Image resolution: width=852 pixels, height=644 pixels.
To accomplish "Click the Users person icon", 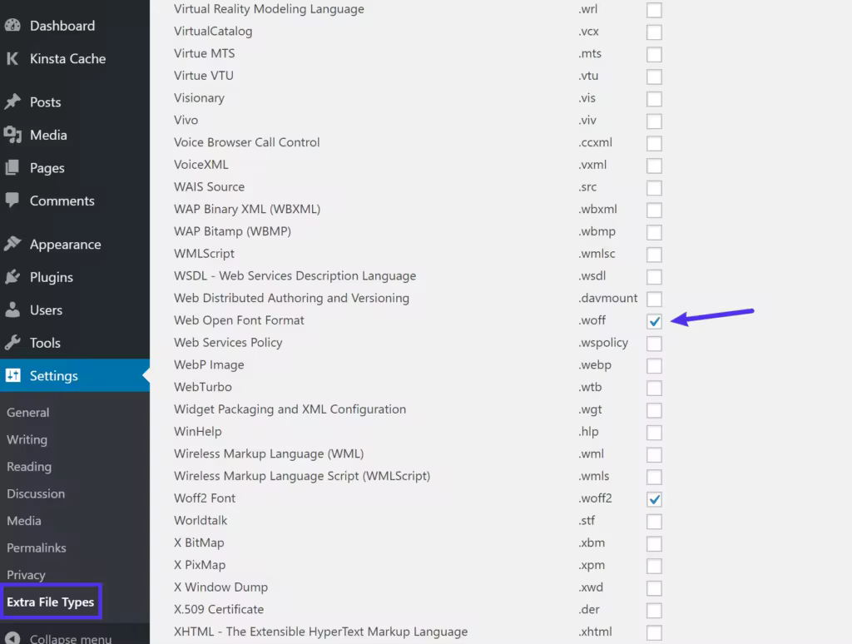I will (12, 310).
